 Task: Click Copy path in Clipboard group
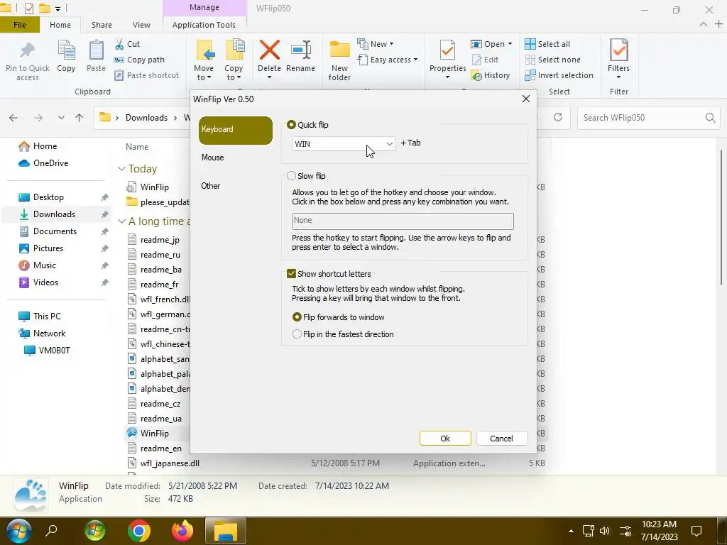[x=140, y=60]
